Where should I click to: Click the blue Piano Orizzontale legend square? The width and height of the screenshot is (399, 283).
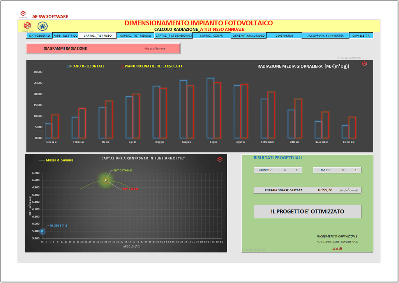(x=68, y=66)
